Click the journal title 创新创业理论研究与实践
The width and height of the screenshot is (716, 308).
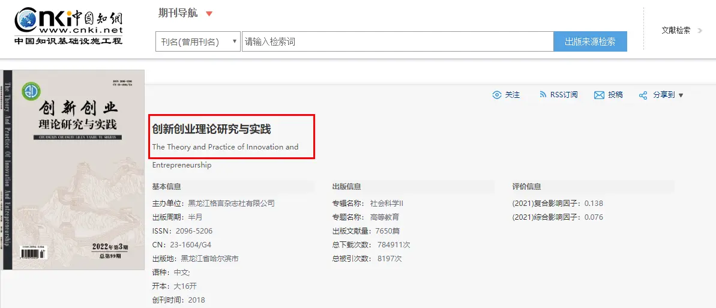click(212, 129)
